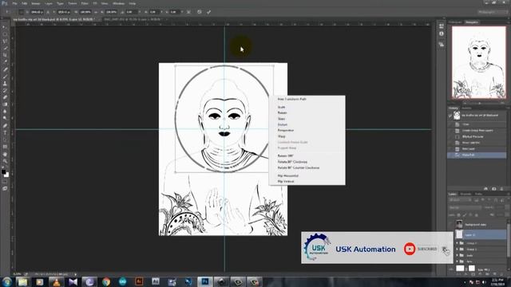Select the Brush tool
The image size is (511, 287).
click(x=5, y=77)
